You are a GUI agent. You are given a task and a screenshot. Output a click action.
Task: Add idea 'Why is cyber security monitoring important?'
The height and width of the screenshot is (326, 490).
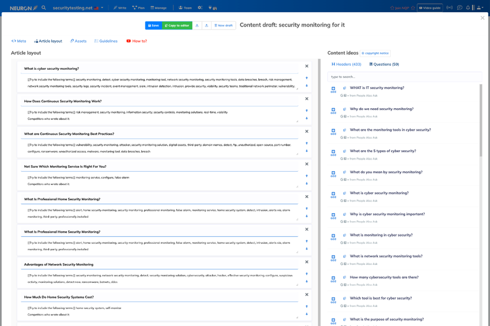[333, 216]
